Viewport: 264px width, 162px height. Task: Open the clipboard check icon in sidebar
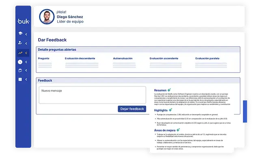tap(20, 70)
